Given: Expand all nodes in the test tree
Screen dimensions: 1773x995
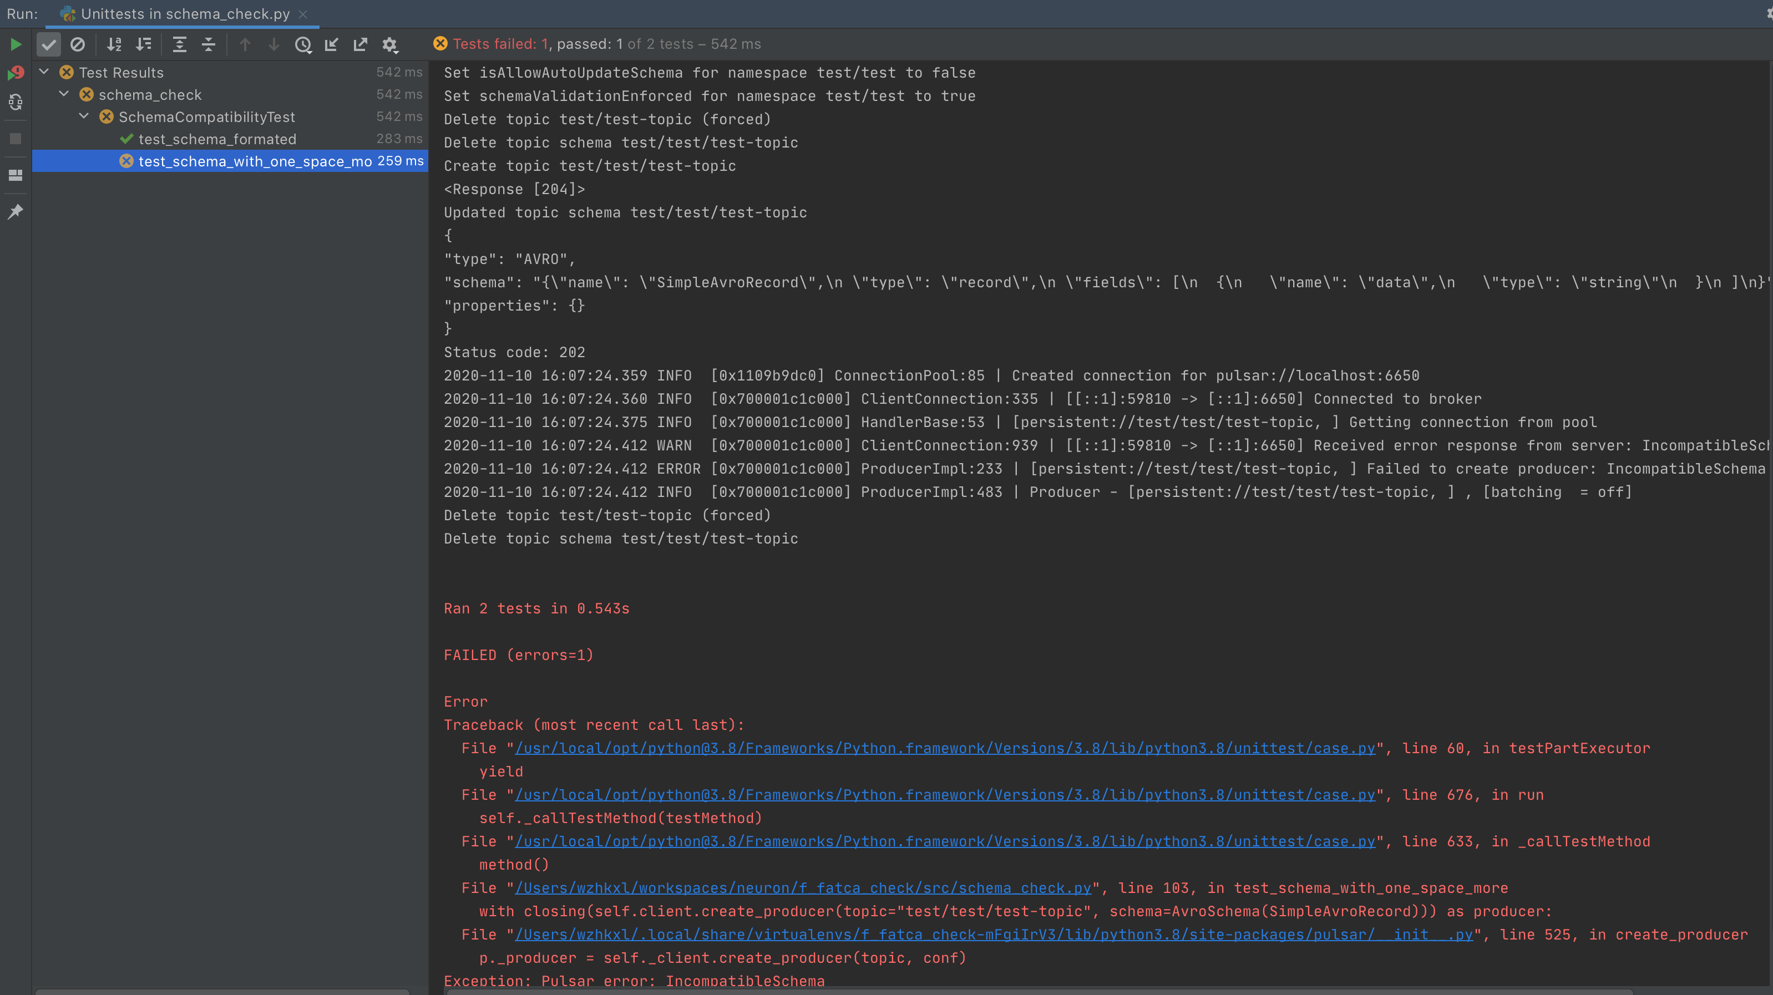Looking at the screenshot, I should 180,44.
